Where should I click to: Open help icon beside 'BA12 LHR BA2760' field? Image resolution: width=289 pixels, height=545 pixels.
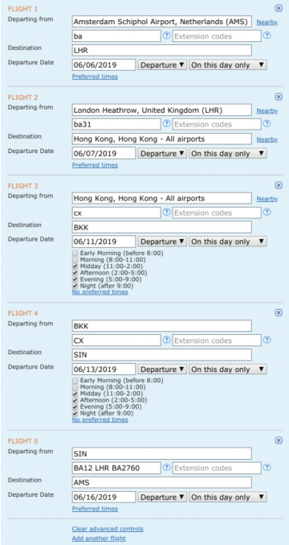pyautogui.click(x=167, y=468)
